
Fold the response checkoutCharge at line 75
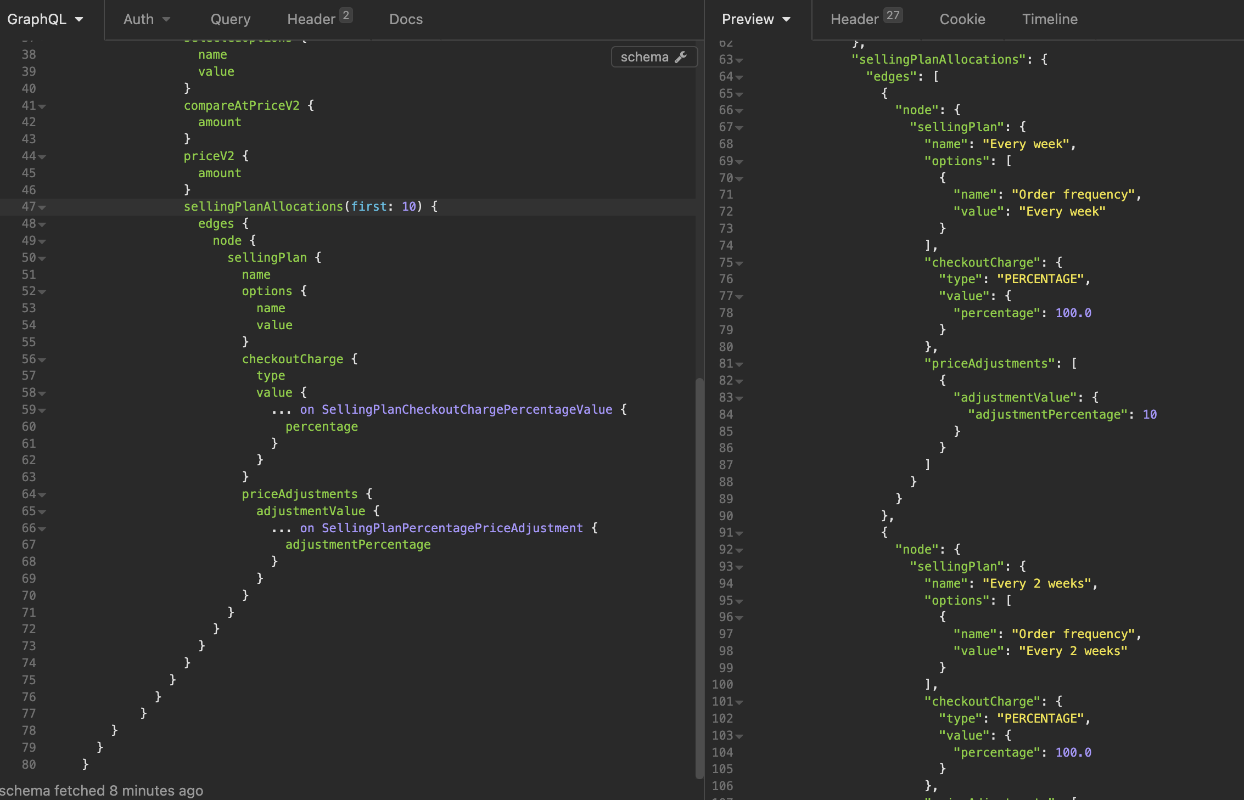coord(739,263)
